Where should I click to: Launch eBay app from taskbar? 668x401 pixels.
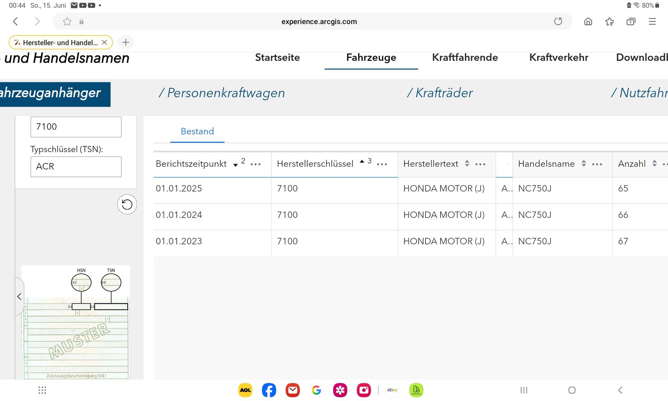click(x=392, y=390)
